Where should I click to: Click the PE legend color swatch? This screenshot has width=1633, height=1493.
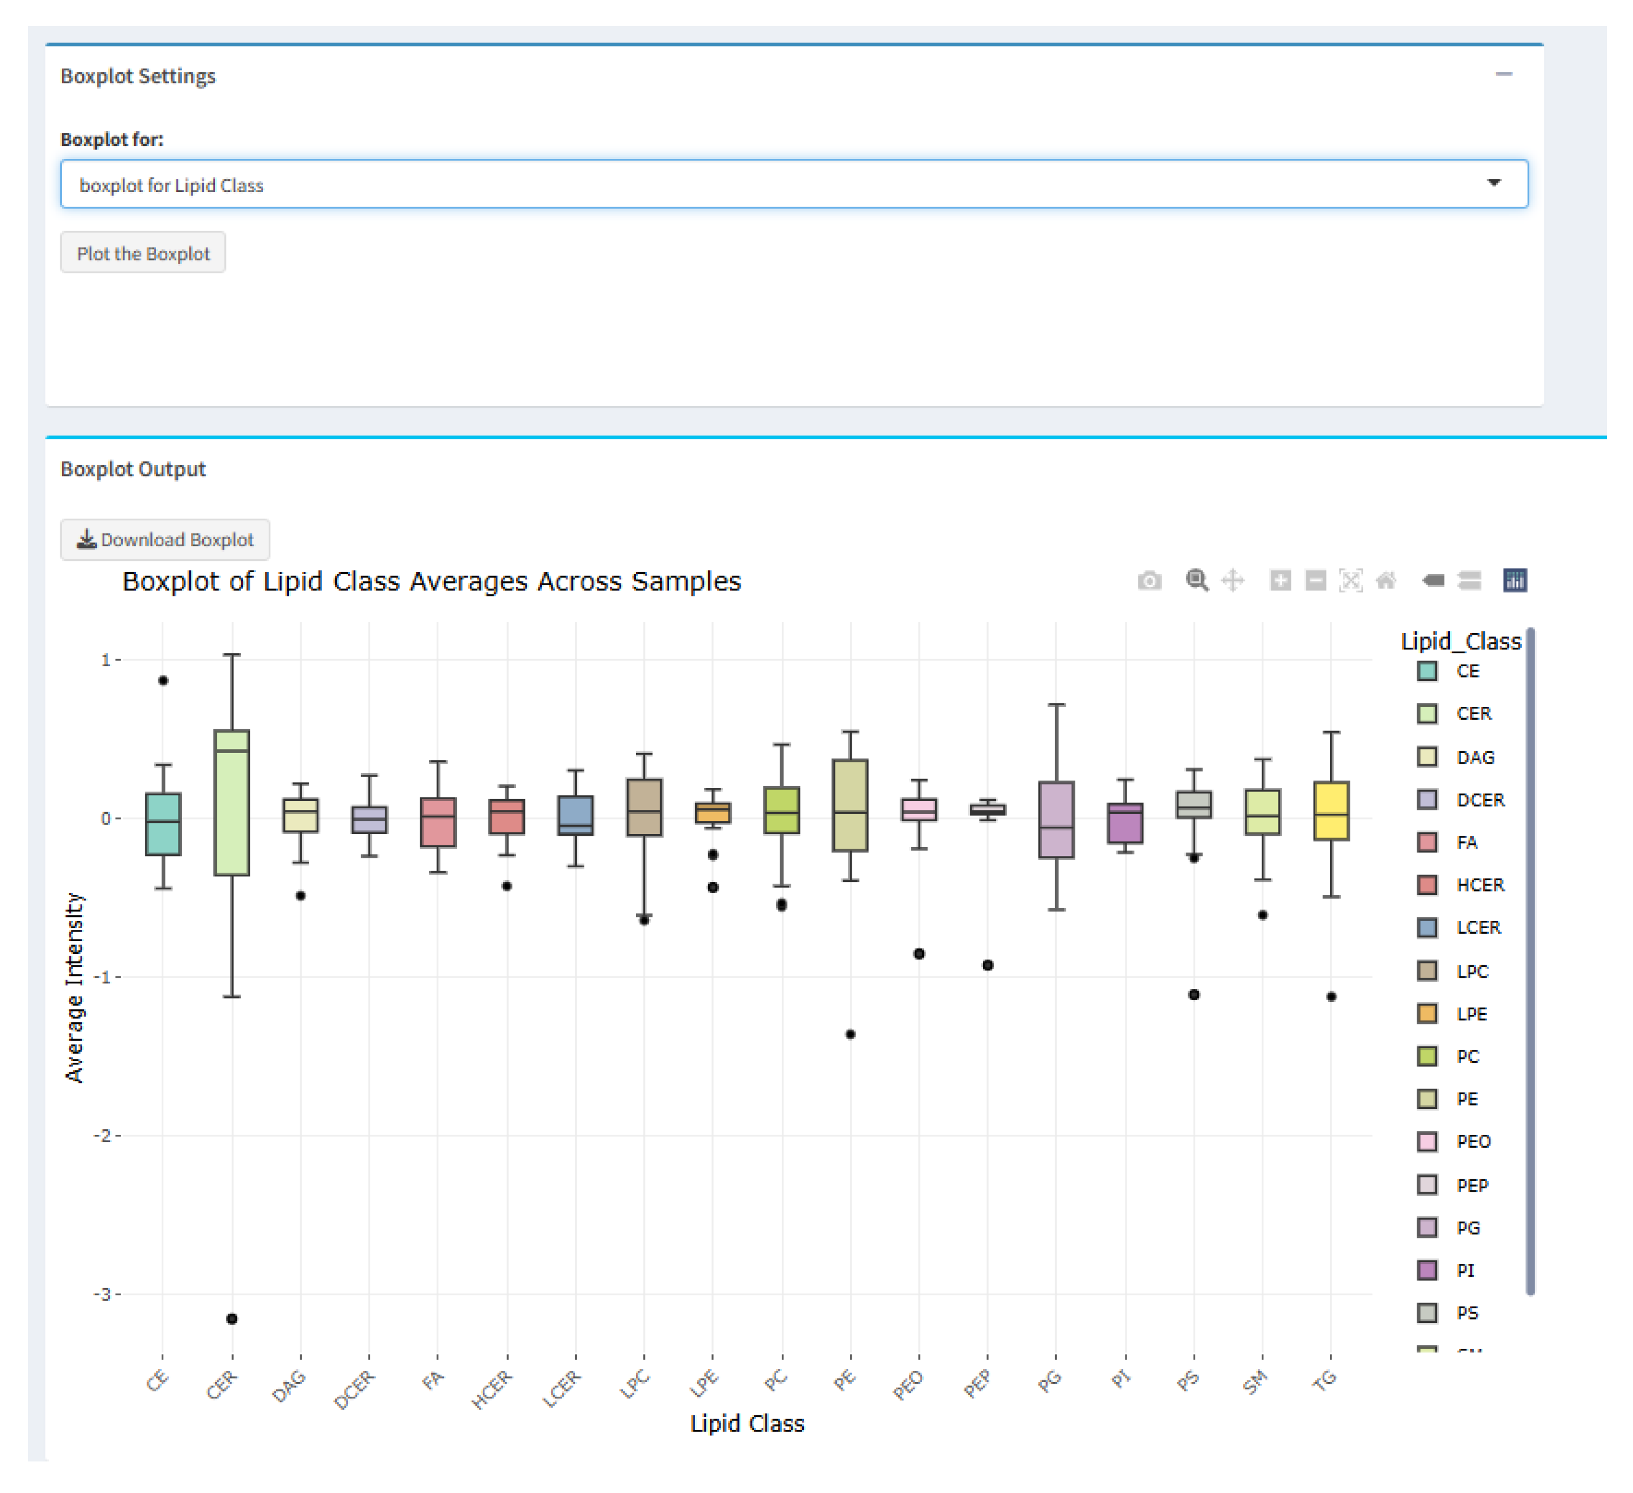(1427, 1099)
